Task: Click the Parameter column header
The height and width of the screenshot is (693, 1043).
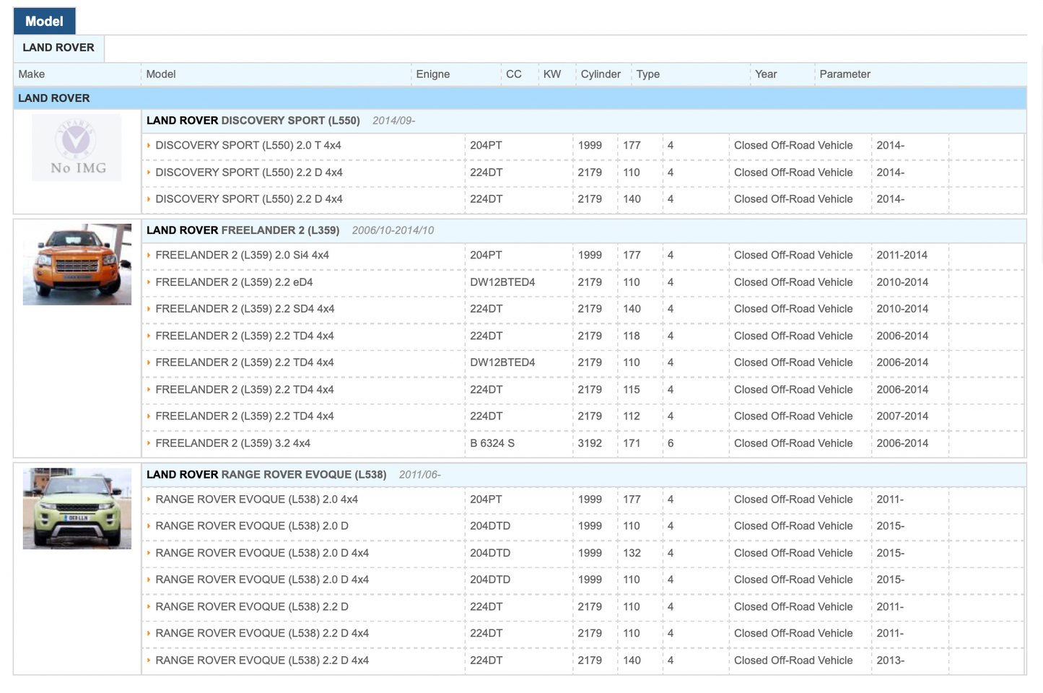Action: pos(845,74)
